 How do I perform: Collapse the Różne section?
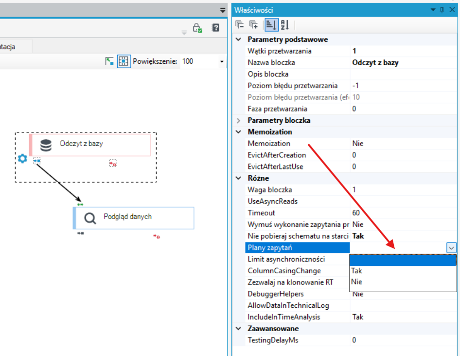239,178
